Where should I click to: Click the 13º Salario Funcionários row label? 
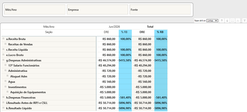(x=24, y=65)
